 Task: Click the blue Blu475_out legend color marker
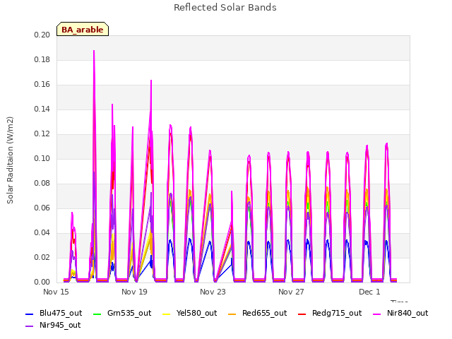(30, 314)
